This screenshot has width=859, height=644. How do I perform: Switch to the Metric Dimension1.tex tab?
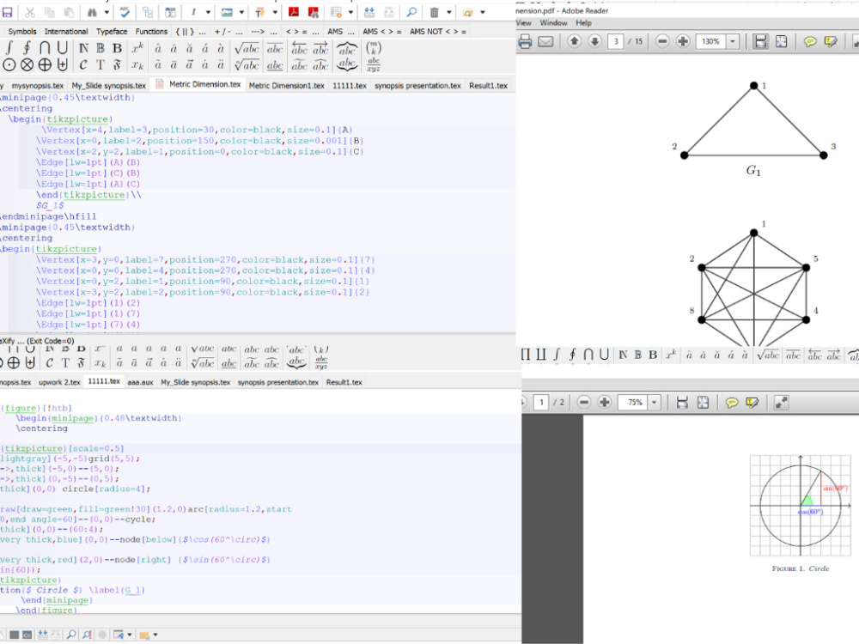(287, 85)
